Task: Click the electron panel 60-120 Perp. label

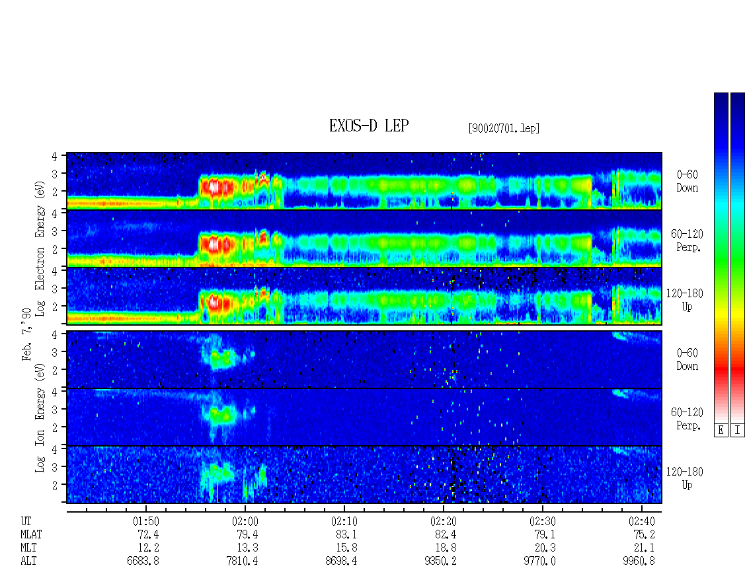Action: click(687, 241)
